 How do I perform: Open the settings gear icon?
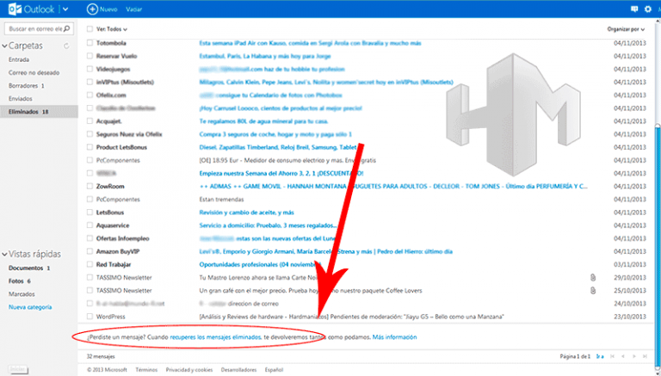click(647, 9)
